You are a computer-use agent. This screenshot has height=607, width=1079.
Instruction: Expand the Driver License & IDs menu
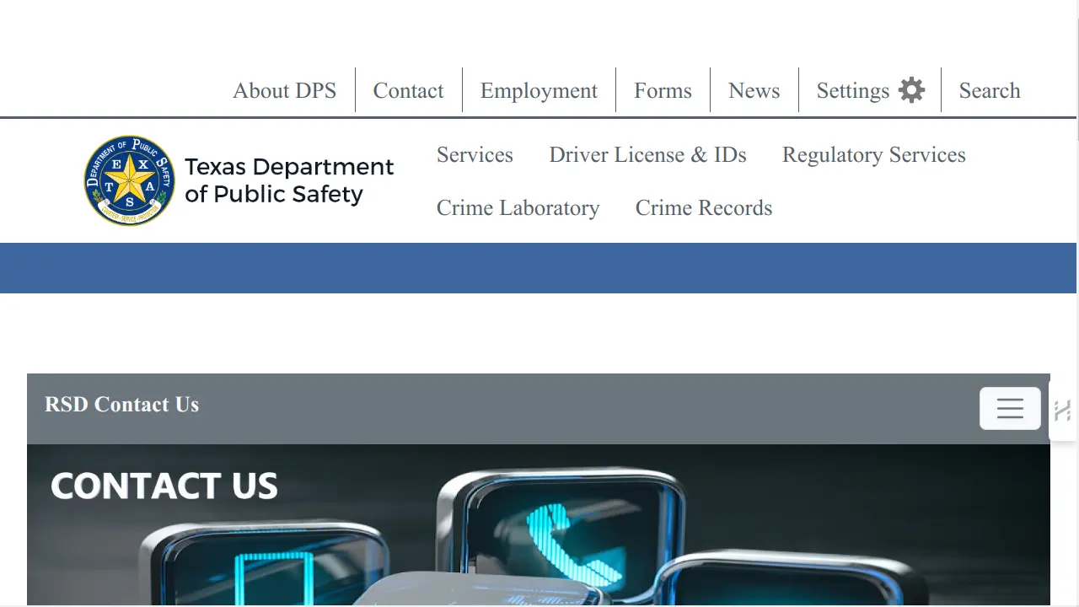pos(647,155)
